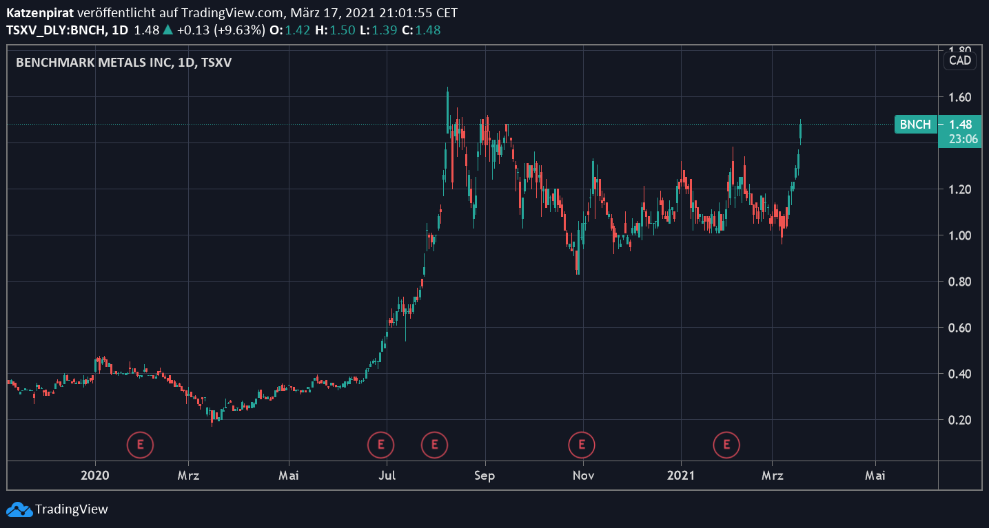This screenshot has width=989, height=528.
Task: Click the 2020 label on the time axis
Action: [x=94, y=475]
